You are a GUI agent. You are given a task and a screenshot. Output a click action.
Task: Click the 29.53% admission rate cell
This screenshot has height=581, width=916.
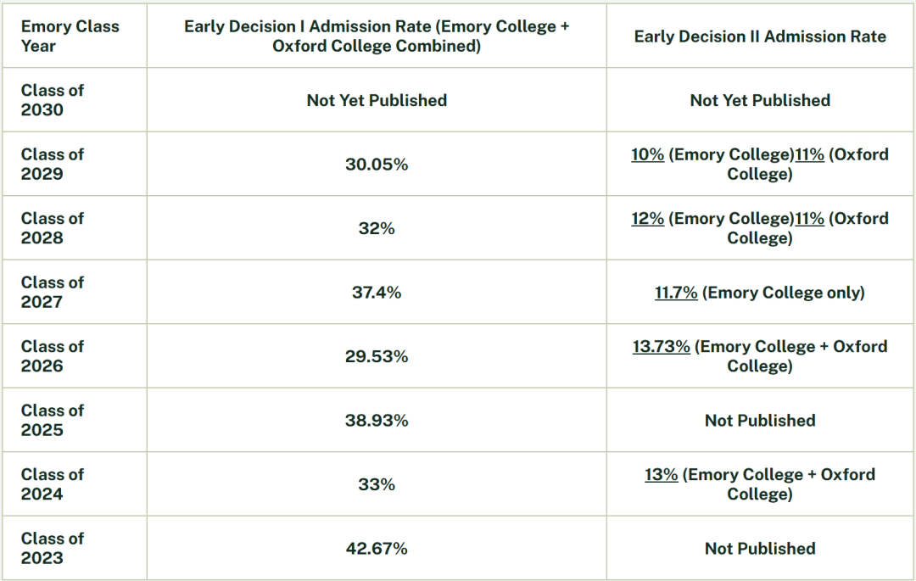[x=377, y=356]
